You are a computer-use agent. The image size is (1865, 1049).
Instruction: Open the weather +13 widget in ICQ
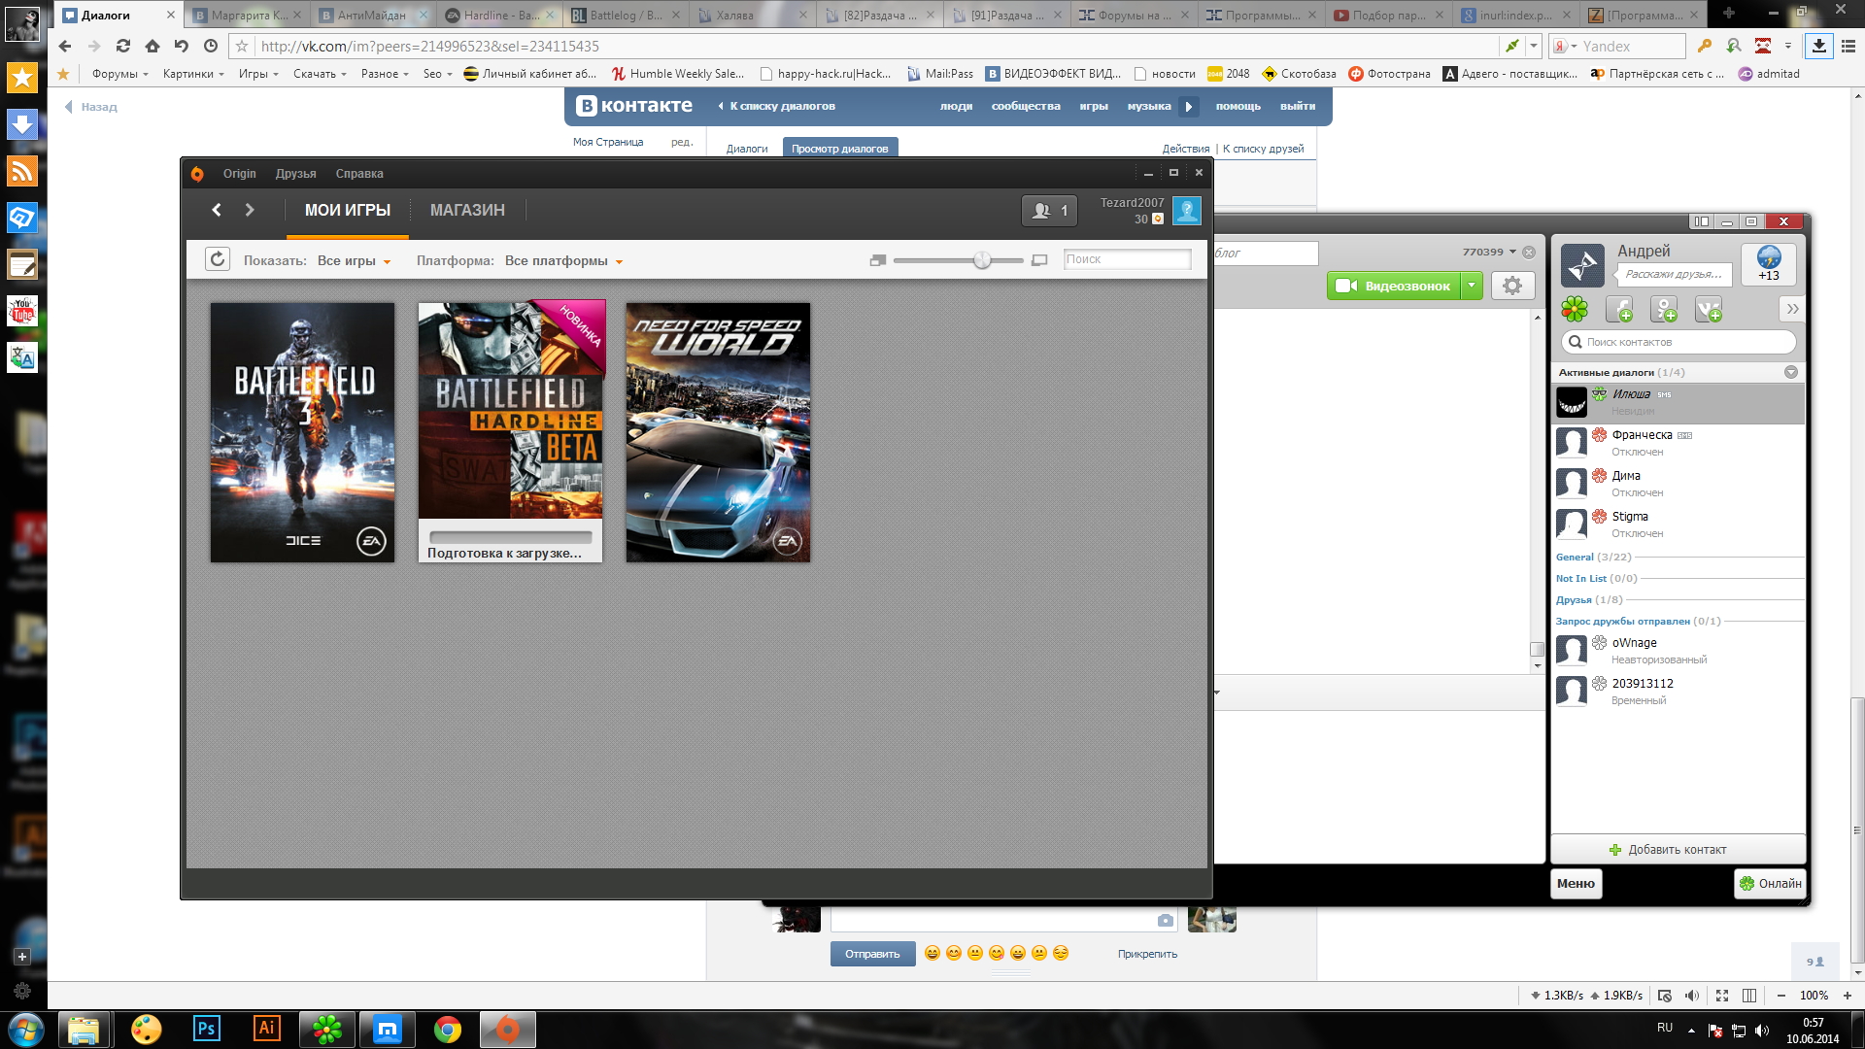[x=1768, y=263]
